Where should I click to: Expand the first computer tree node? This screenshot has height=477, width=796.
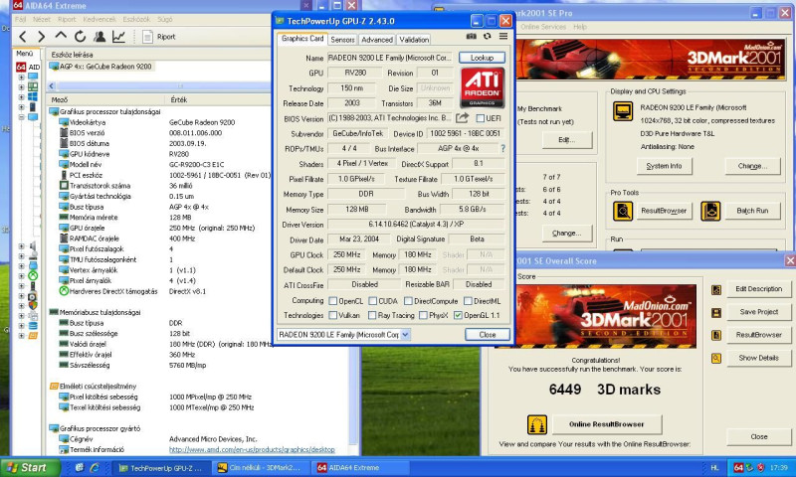[21, 78]
